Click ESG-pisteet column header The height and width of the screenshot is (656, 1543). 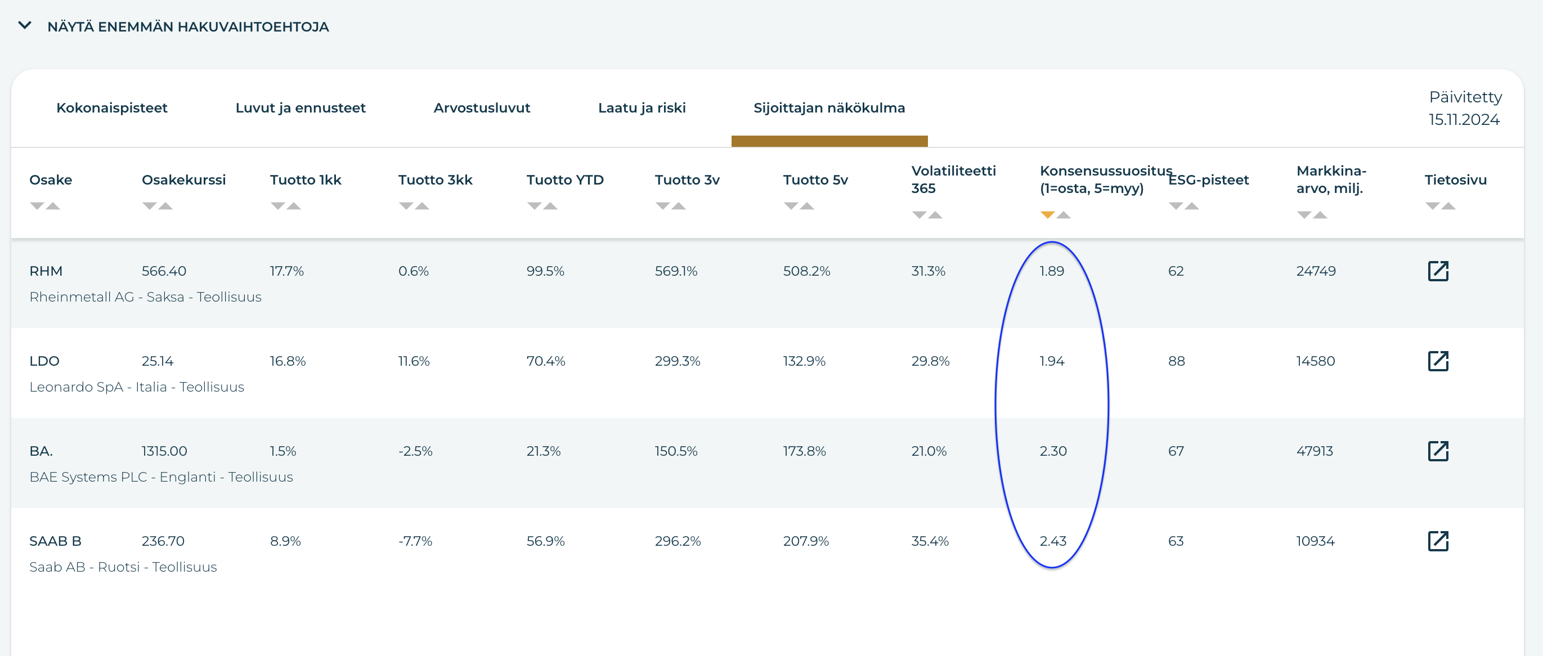[x=1208, y=179]
